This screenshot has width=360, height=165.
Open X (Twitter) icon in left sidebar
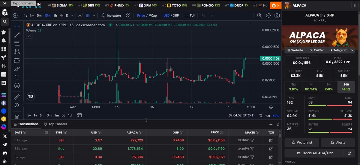(4, 136)
